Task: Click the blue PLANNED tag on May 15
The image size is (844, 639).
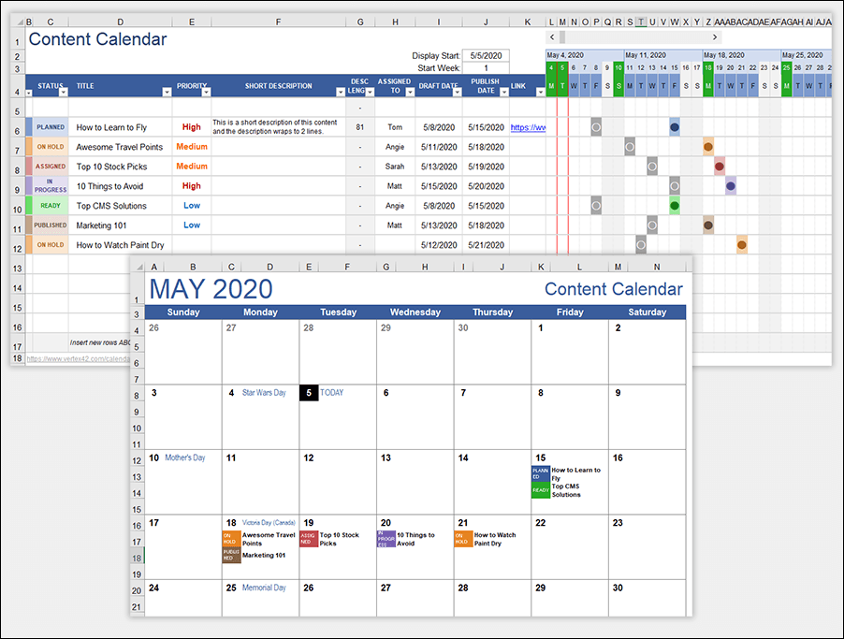Action: [x=541, y=474]
